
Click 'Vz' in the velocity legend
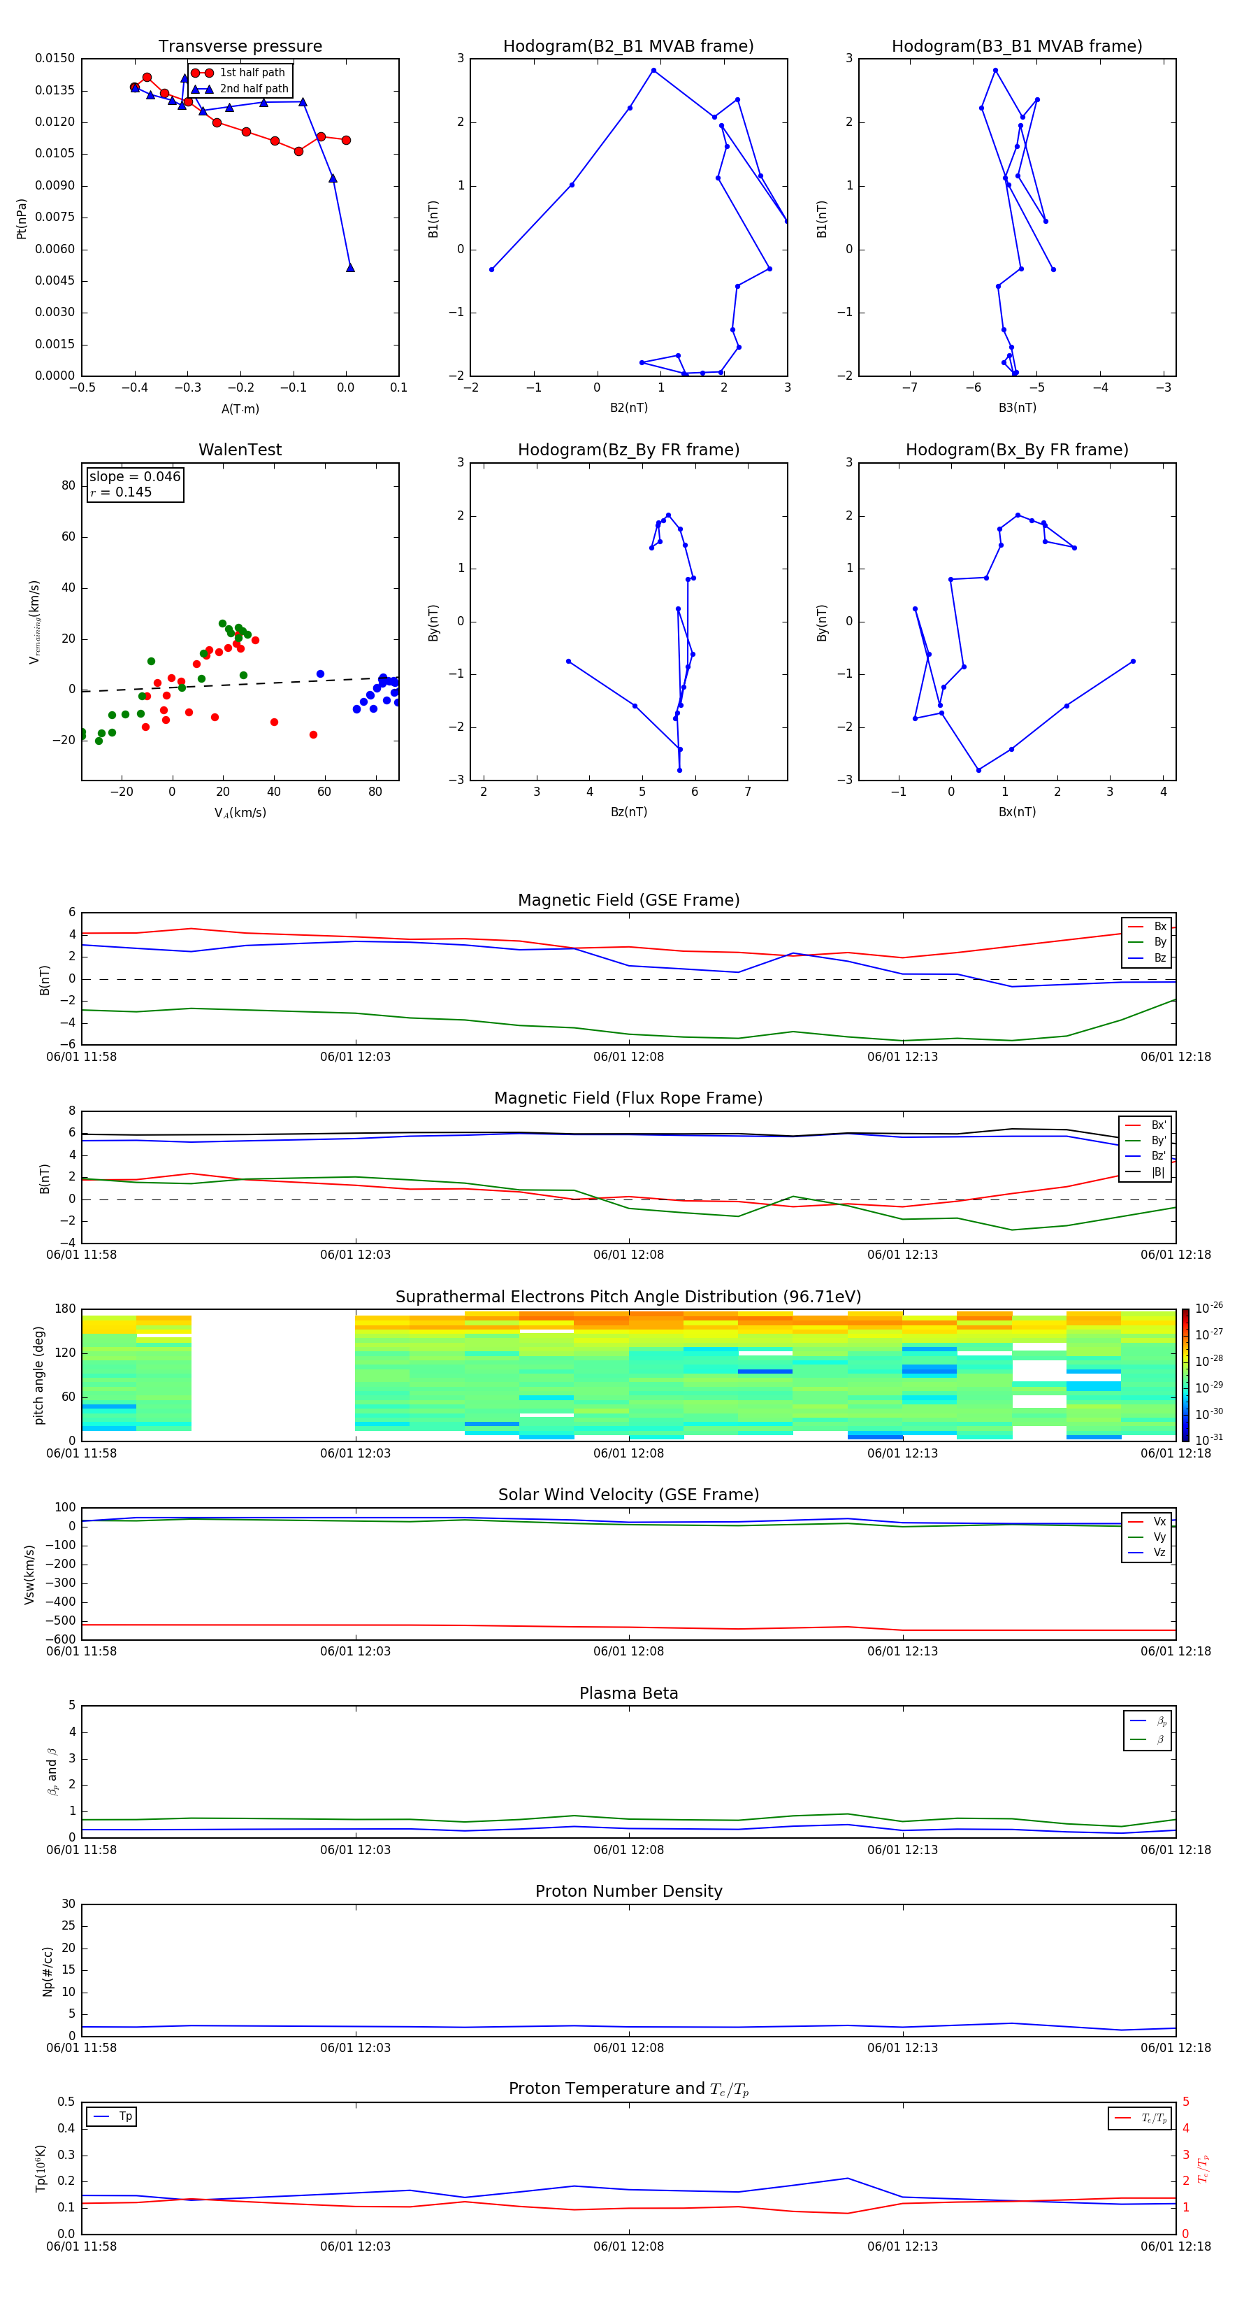click(x=1159, y=1553)
